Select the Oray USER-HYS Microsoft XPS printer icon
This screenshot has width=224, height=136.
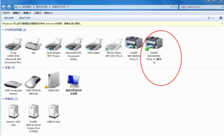click(13, 44)
